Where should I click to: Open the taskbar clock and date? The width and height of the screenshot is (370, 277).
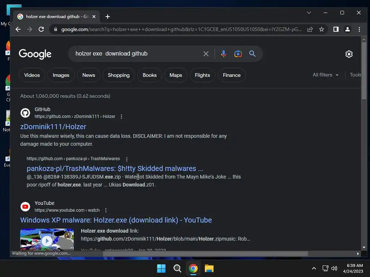[353, 268]
